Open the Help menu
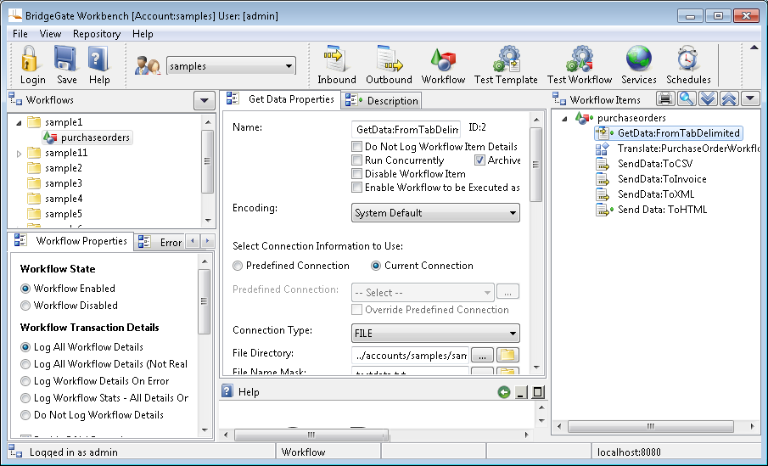 tap(143, 34)
